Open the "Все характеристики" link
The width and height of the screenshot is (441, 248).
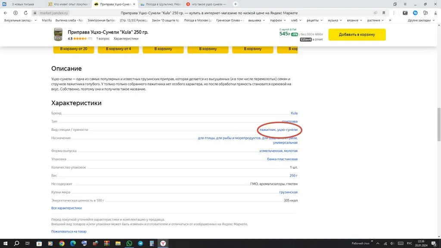pyautogui.click(x=66, y=208)
